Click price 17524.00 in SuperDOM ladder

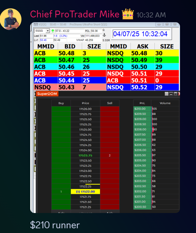pos(85,150)
